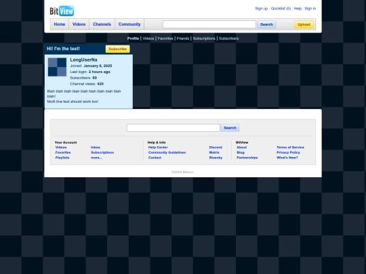Screen dimensions: 366x274
Task: Open the Privacy Policy link
Action: pyautogui.click(x=288, y=152)
